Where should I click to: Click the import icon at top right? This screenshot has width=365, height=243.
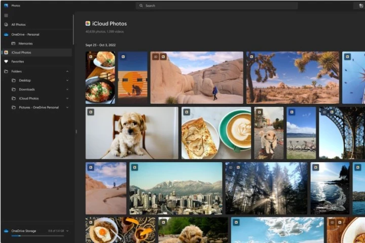360,6
